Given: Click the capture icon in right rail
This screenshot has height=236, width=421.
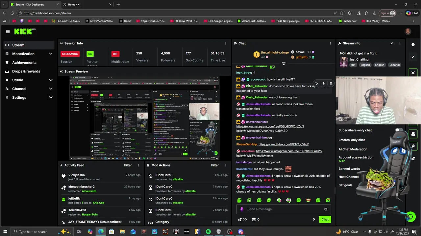Looking at the screenshot, I should coord(413,72).
